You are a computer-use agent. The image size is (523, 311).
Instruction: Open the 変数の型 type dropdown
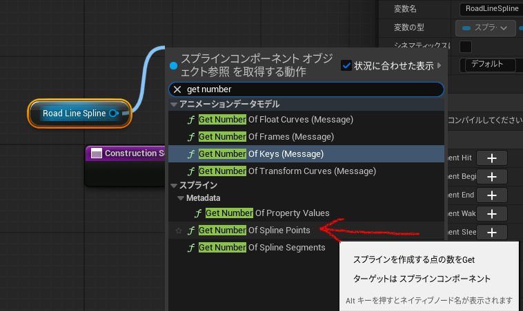(x=486, y=28)
